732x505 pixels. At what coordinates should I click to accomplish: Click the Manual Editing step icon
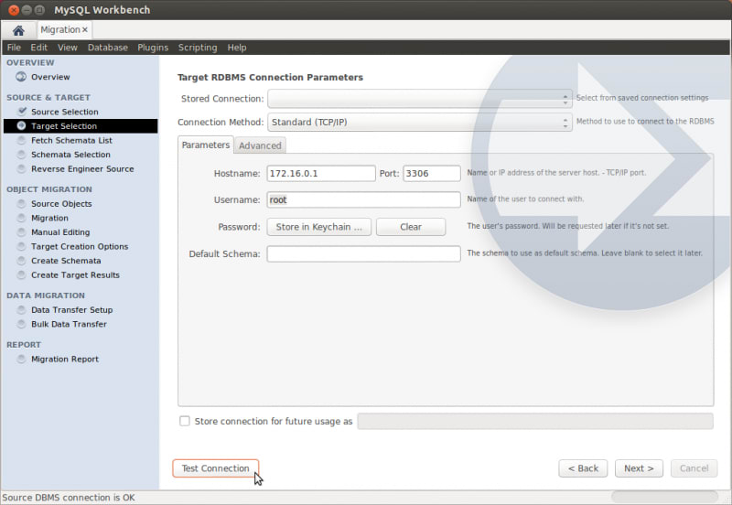21,232
